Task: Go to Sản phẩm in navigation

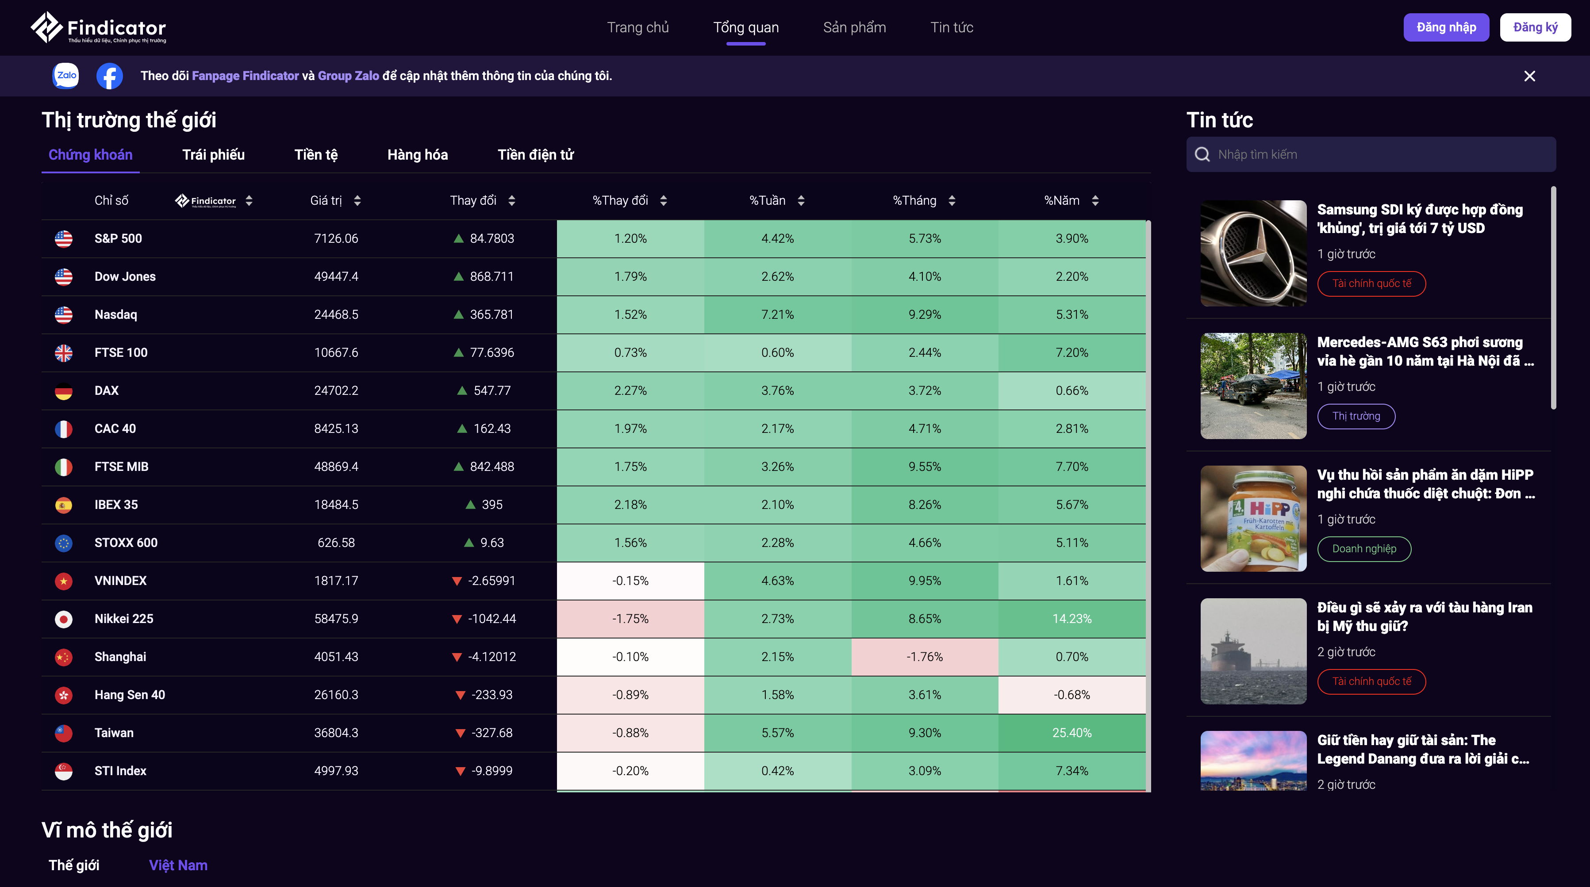Action: (x=854, y=28)
